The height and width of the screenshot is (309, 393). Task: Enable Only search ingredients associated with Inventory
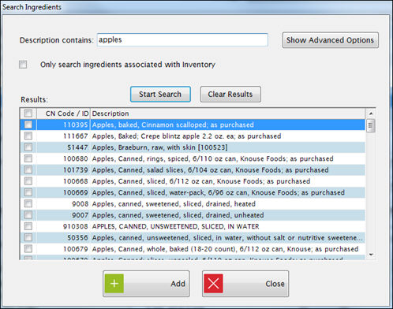(23, 65)
